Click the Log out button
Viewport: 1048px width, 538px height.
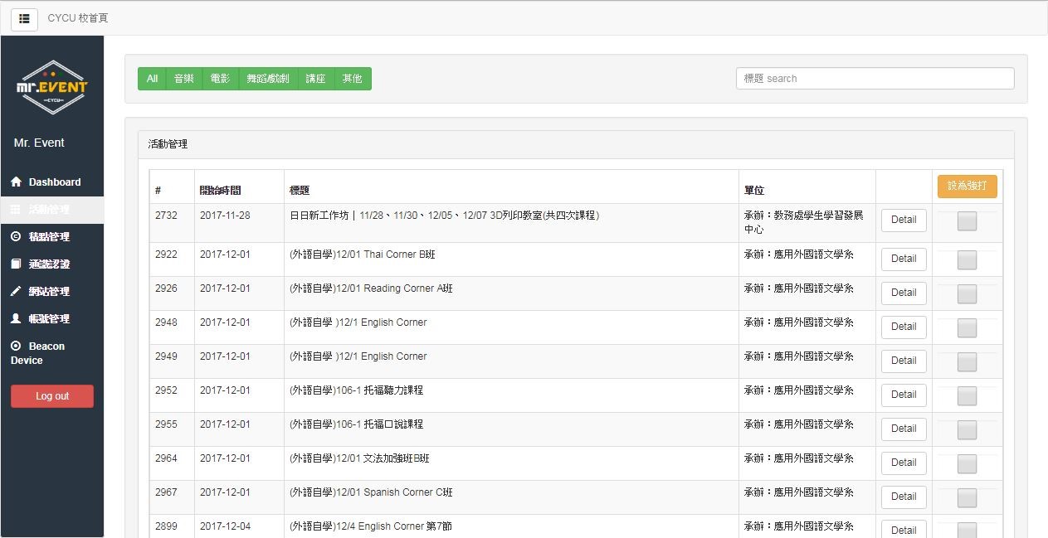[52, 396]
